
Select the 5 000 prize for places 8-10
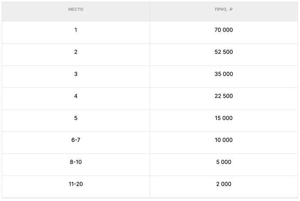pyautogui.click(x=224, y=162)
